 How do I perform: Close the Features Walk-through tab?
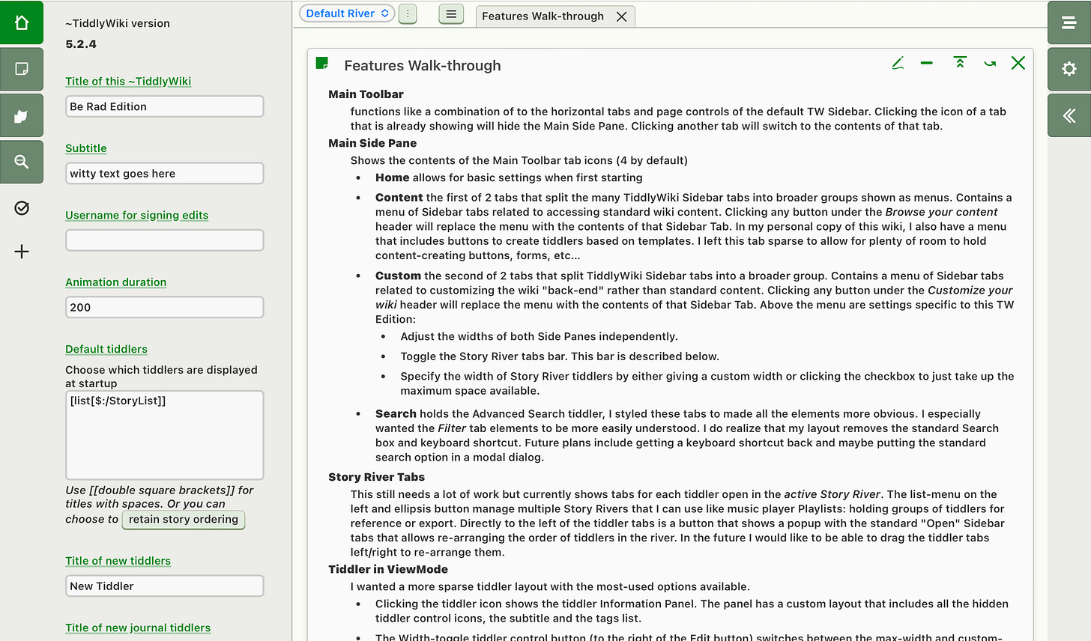coord(621,16)
